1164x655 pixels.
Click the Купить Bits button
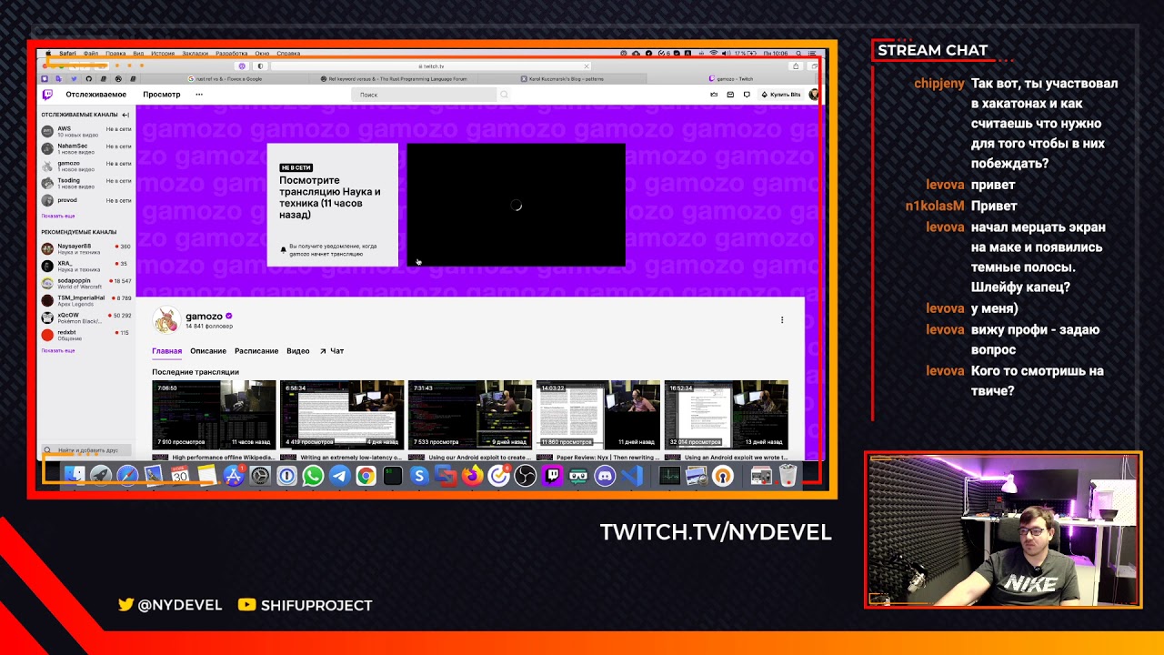coord(781,95)
